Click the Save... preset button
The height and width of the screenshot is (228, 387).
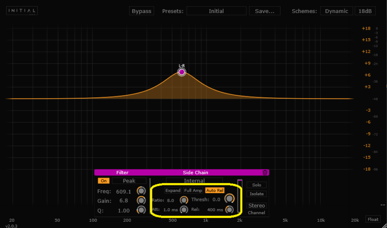265,11
